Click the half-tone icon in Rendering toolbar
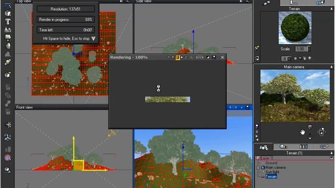Viewport: 335px width, 188px height. click(x=208, y=57)
